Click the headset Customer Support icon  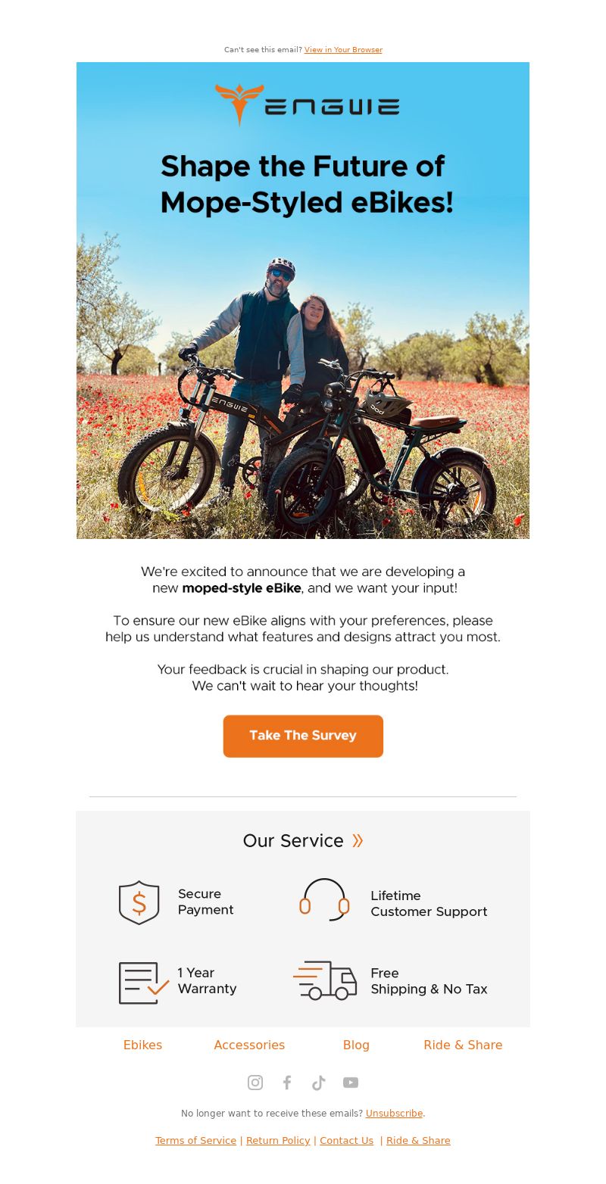click(324, 899)
